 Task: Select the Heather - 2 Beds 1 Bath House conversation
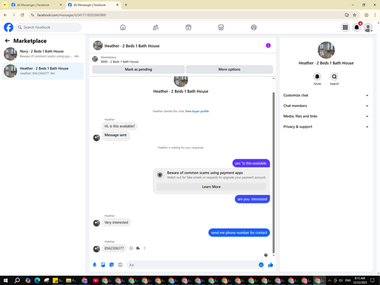(43, 71)
